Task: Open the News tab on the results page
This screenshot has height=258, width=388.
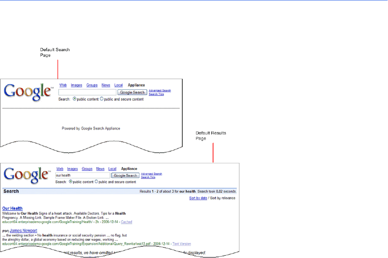Action: (x=100, y=169)
